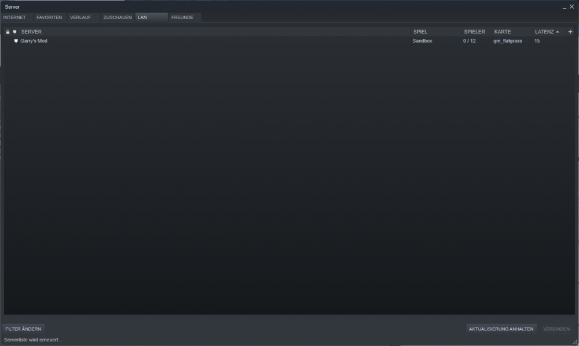Click the gm_flatgrass map cell
Image resolution: width=579 pixels, height=346 pixels.
pos(507,41)
